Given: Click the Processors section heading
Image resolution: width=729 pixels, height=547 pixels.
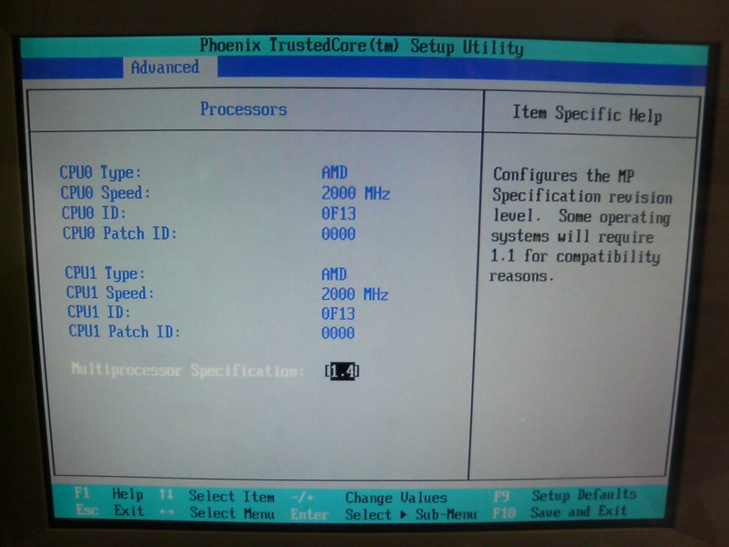Looking at the screenshot, I should click(243, 109).
